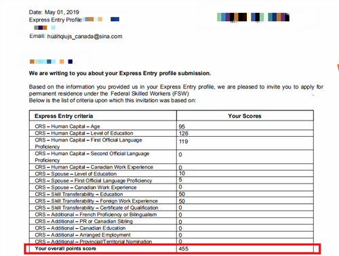This screenshot has width=339, height=256.
Task: Click the date May 01, 2019
Action: pyautogui.click(x=62, y=12)
